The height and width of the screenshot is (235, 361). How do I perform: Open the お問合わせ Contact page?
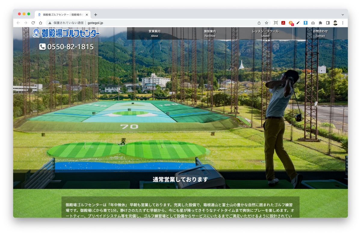[320, 33]
